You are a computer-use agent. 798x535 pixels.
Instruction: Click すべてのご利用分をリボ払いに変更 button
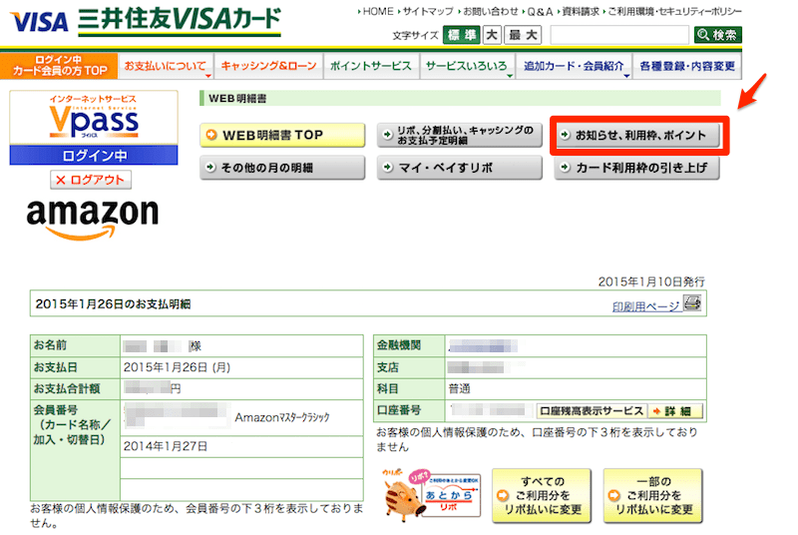point(542,495)
